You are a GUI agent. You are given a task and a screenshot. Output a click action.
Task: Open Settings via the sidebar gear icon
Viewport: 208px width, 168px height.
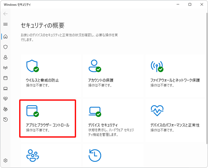(5, 161)
